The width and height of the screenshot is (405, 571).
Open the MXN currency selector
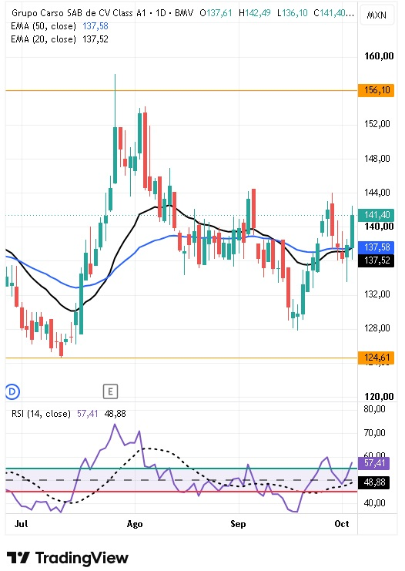tap(377, 15)
